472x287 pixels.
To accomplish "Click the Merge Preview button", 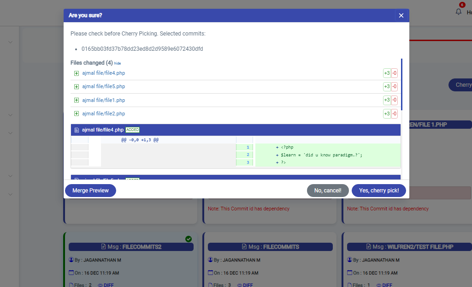I will (x=90, y=191).
